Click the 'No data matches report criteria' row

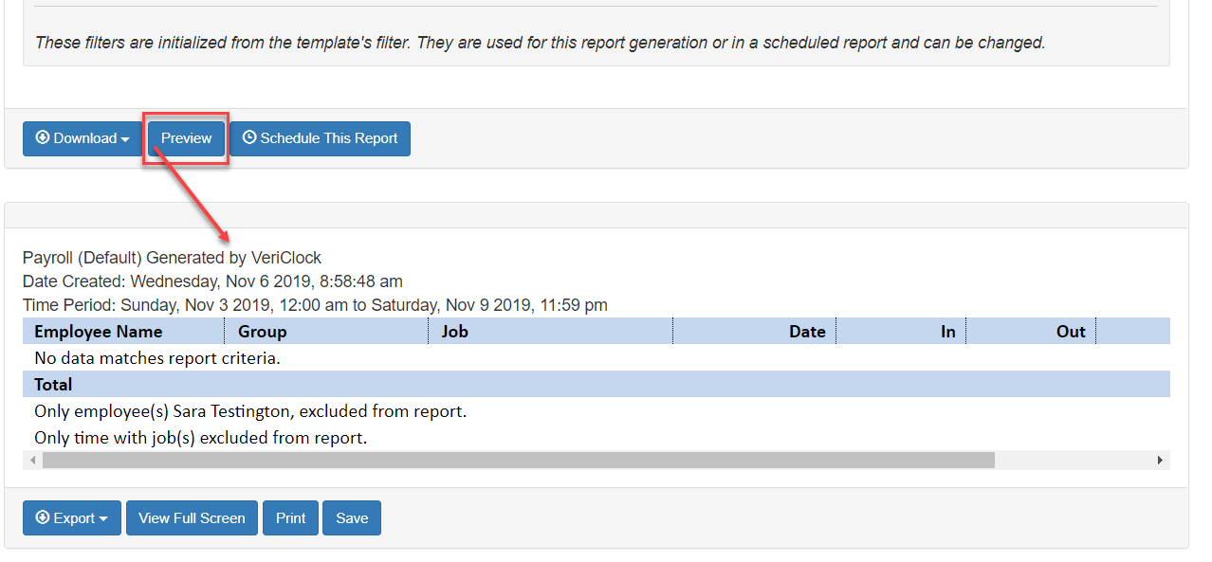click(157, 358)
